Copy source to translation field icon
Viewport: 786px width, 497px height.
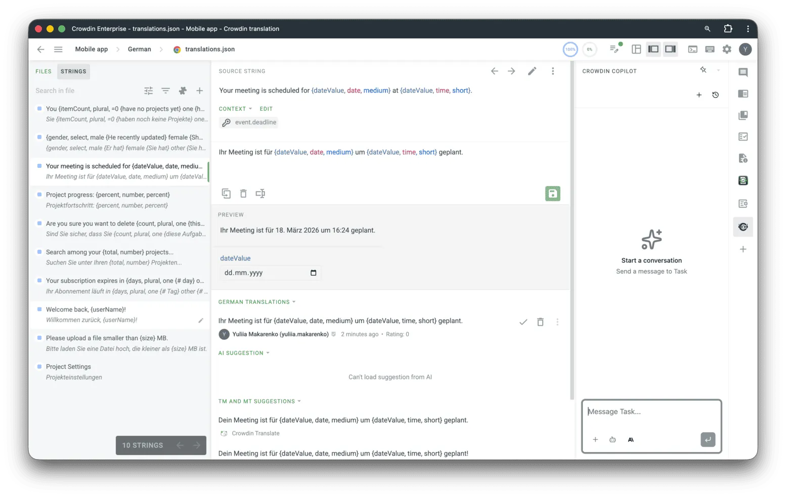[x=226, y=194]
